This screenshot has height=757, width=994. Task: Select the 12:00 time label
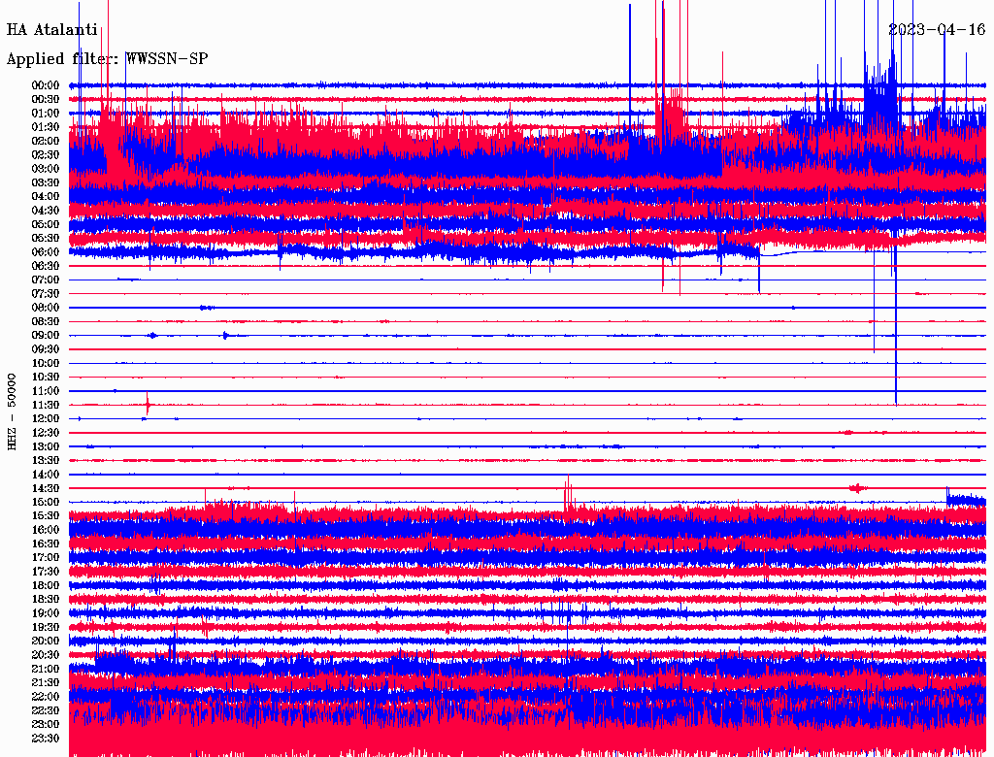[46, 418]
